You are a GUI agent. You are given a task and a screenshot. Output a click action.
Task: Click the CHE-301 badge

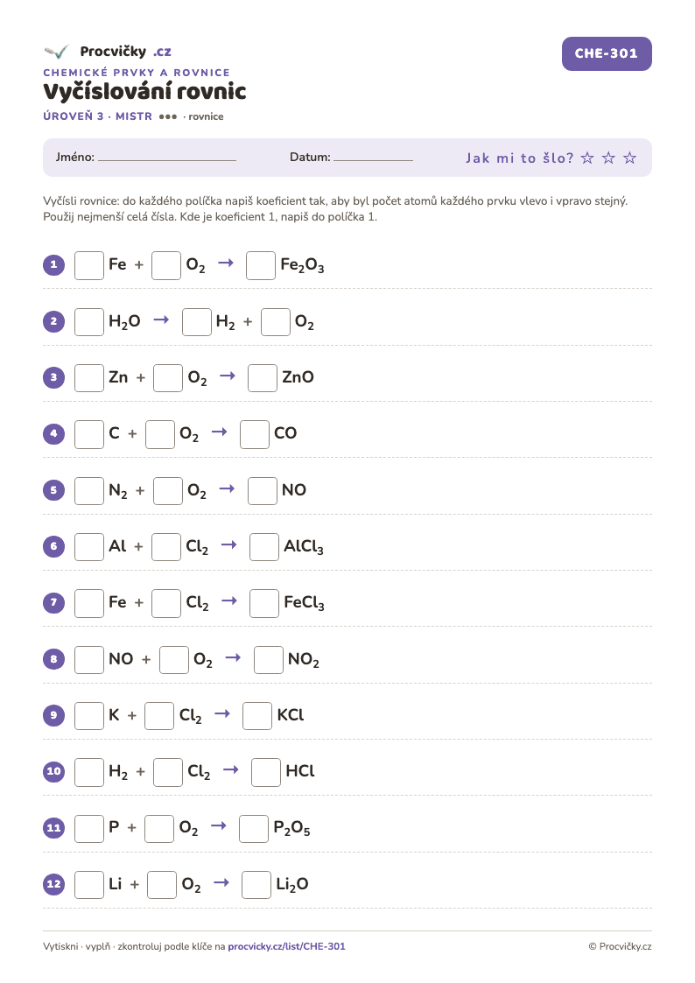coord(607,54)
